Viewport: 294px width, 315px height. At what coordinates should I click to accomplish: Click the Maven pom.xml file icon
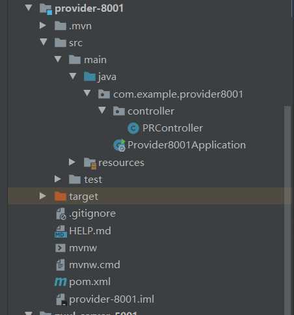60,282
